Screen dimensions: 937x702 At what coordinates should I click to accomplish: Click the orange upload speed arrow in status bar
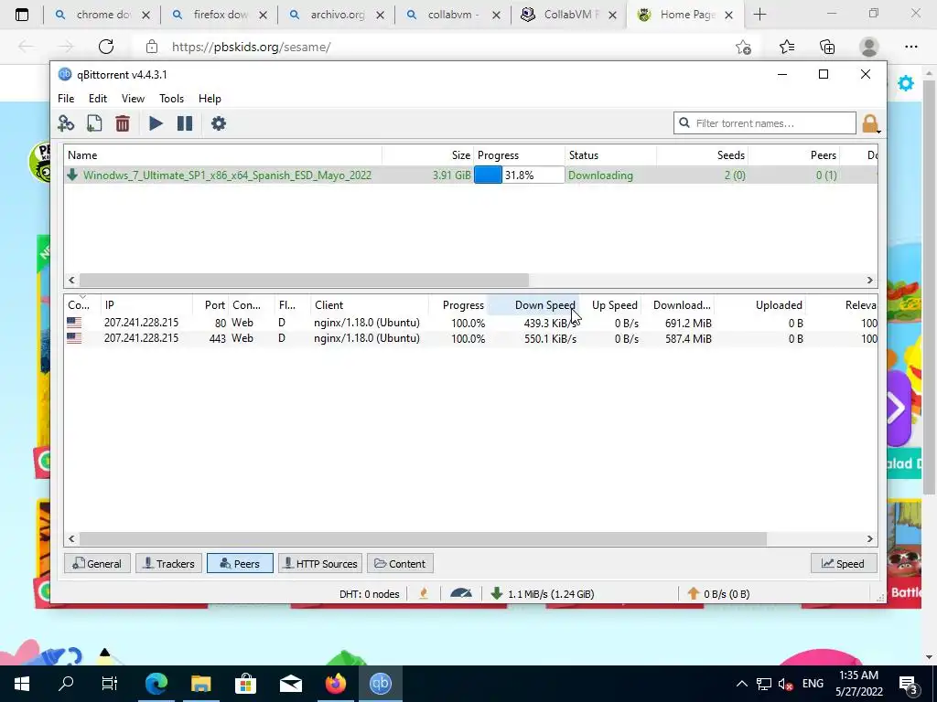click(x=694, y=593)
